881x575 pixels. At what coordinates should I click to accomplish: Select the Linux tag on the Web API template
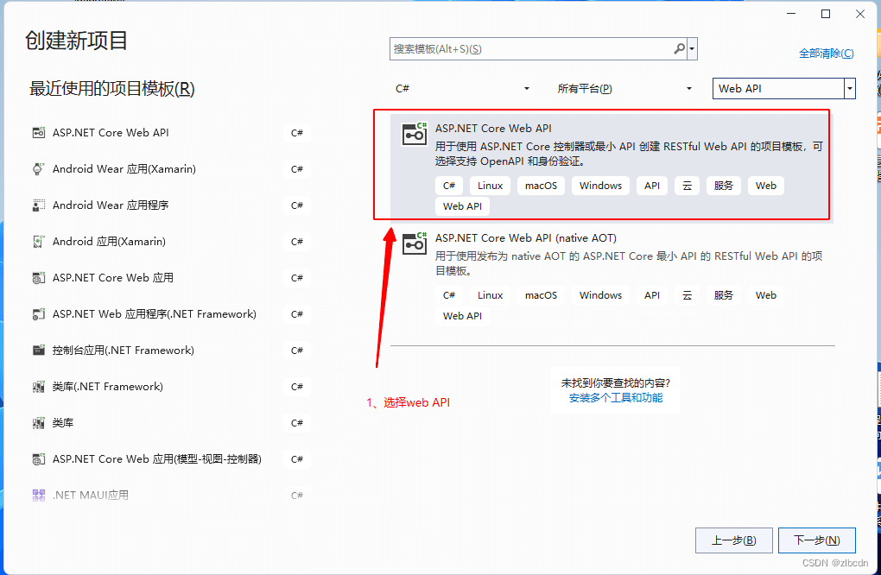tap(489, 185)
